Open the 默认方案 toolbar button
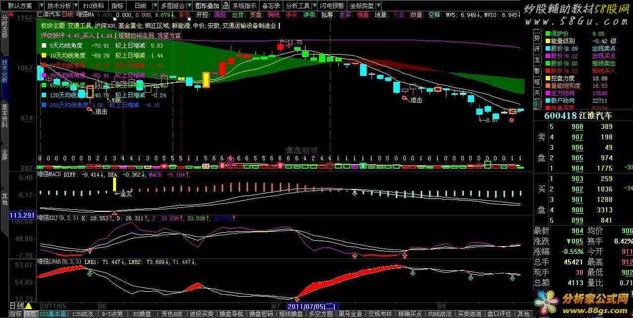 pyautogui.click(x=20, y=6)
